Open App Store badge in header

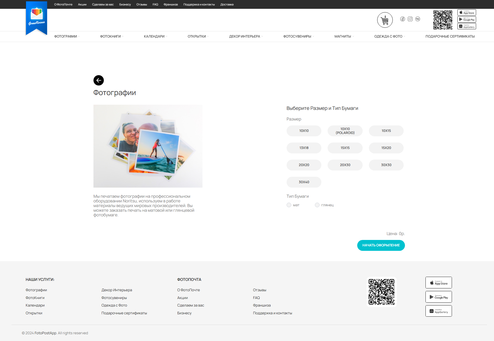pos(467,12)
